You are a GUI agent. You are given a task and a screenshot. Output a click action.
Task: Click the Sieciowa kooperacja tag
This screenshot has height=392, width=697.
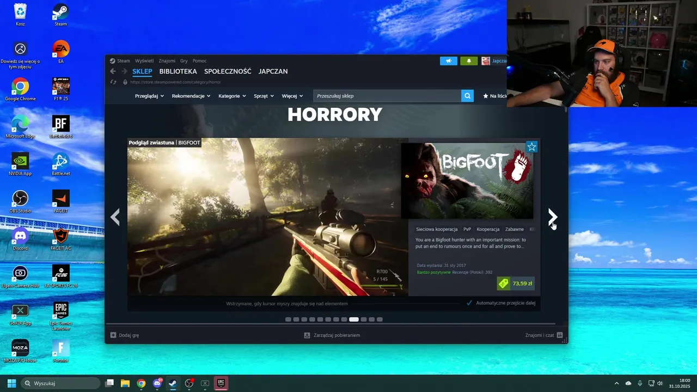pos(437,229)
